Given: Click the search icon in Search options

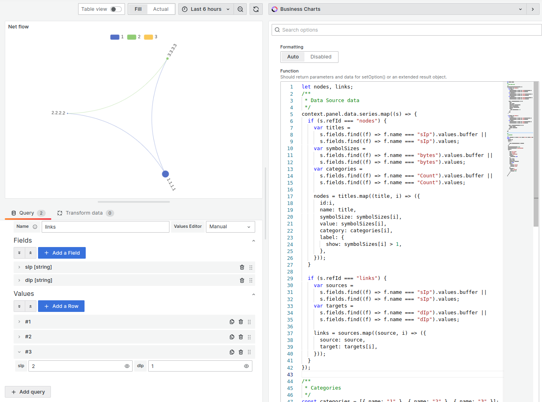Looking at the screenshot, I should pos(277,30).
